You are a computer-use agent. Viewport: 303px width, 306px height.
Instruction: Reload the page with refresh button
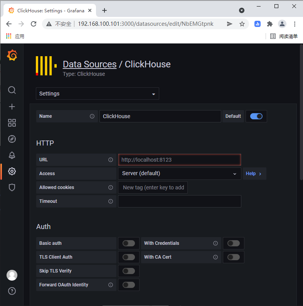click(x=34, y=24)
